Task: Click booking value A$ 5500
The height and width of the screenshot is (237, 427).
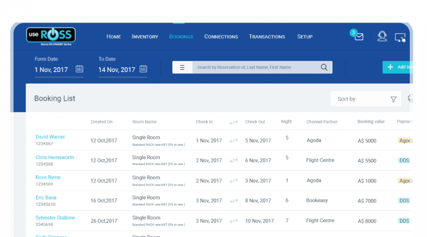Action: (x=367, y=161)
